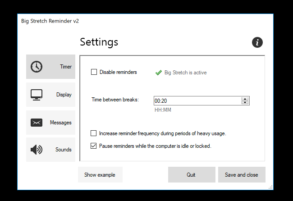Viewport: 293px width, 201px height.
Task: Open the Messages tab label
Action: pyautogui.click(x=61, y=123)
